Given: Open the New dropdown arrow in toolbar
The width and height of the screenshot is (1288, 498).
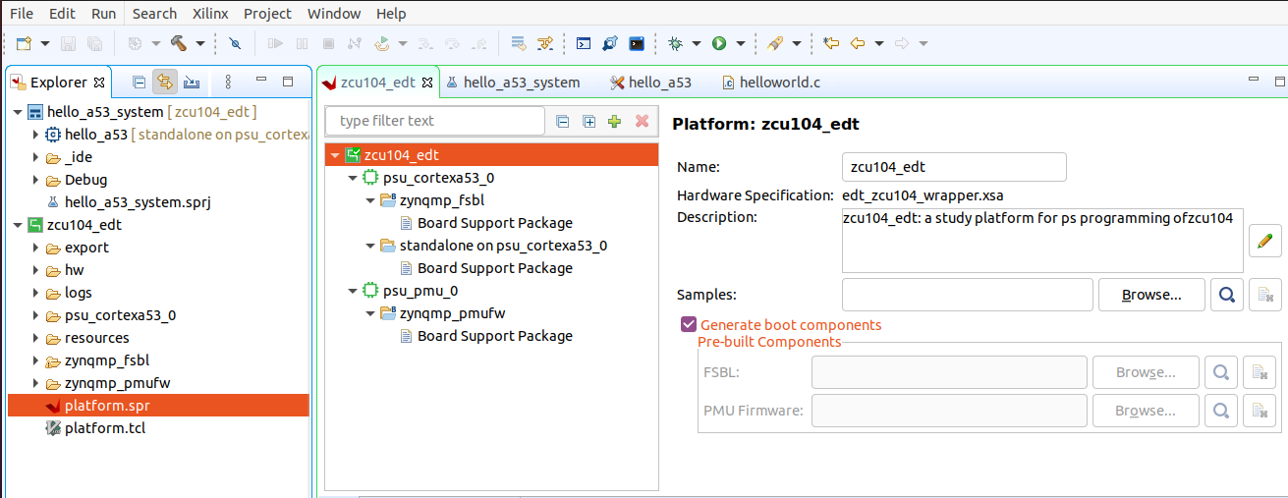Looking at the screenshot, I should [45, 44].
